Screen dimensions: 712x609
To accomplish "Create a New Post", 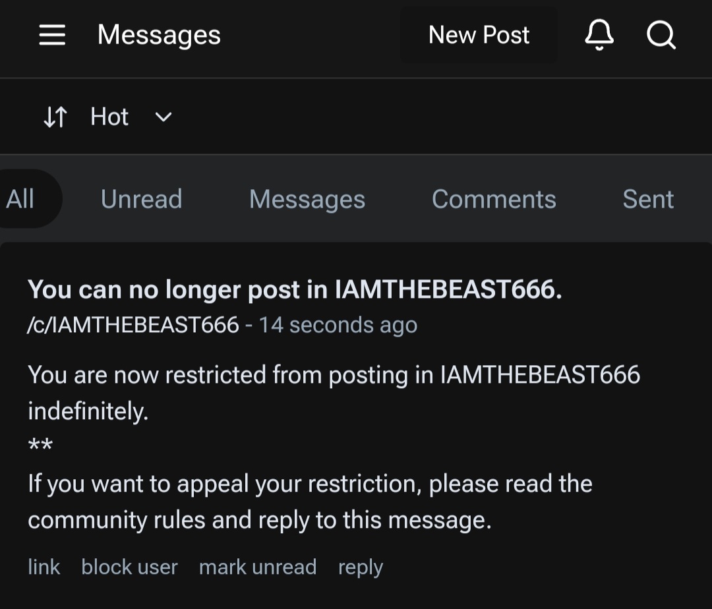I will [479, 36].
